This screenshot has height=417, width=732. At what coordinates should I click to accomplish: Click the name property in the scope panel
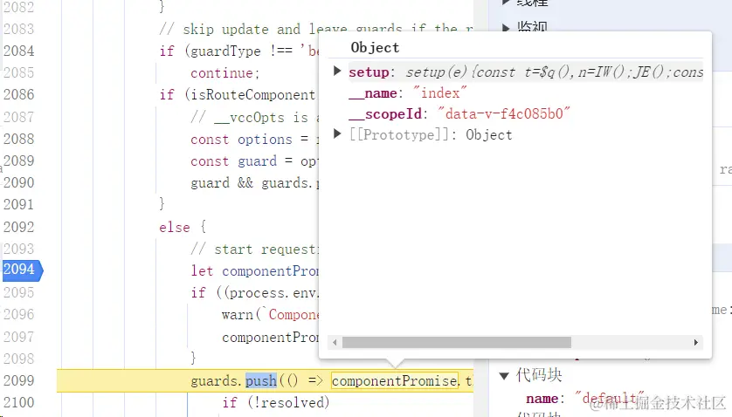tap(542, 399)
